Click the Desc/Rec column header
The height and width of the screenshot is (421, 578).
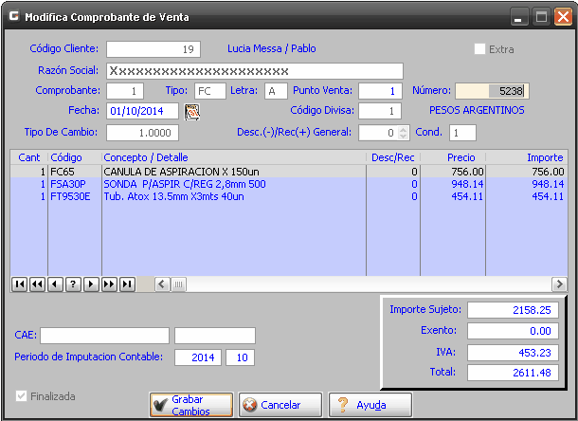click(393, 157)
